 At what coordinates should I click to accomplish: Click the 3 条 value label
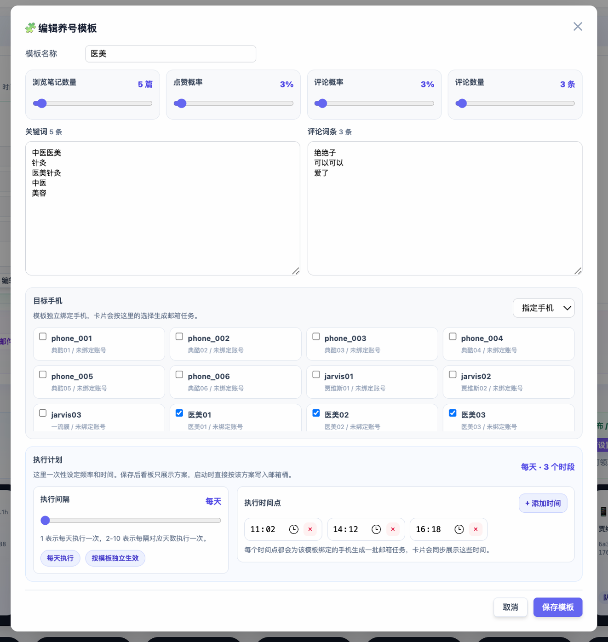568,84
